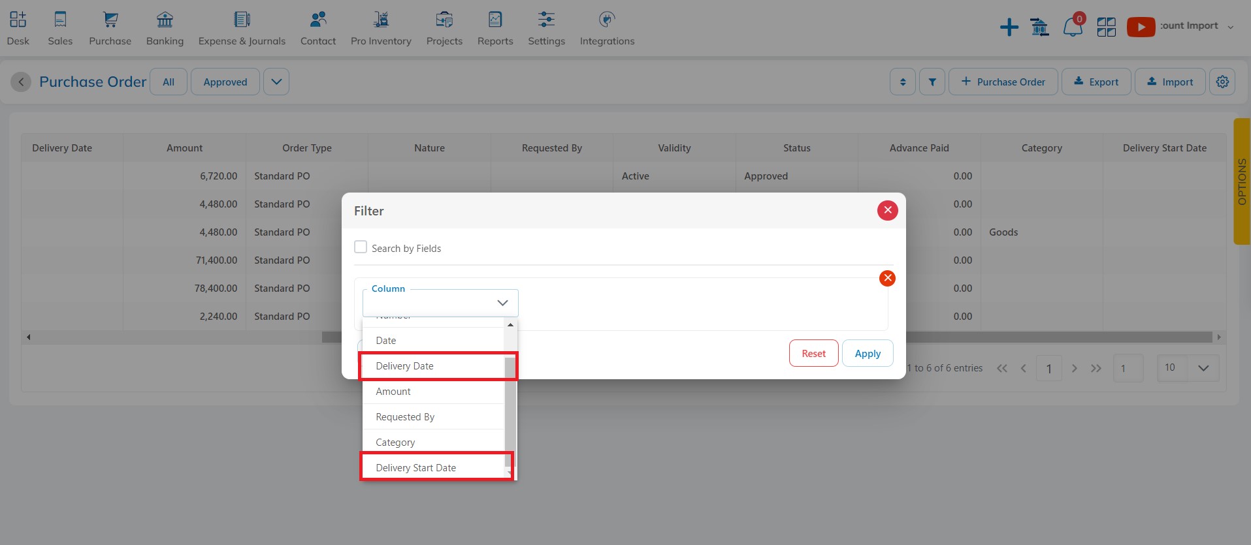
Task: Select Requested By from the column list
Action: point(433,416)
